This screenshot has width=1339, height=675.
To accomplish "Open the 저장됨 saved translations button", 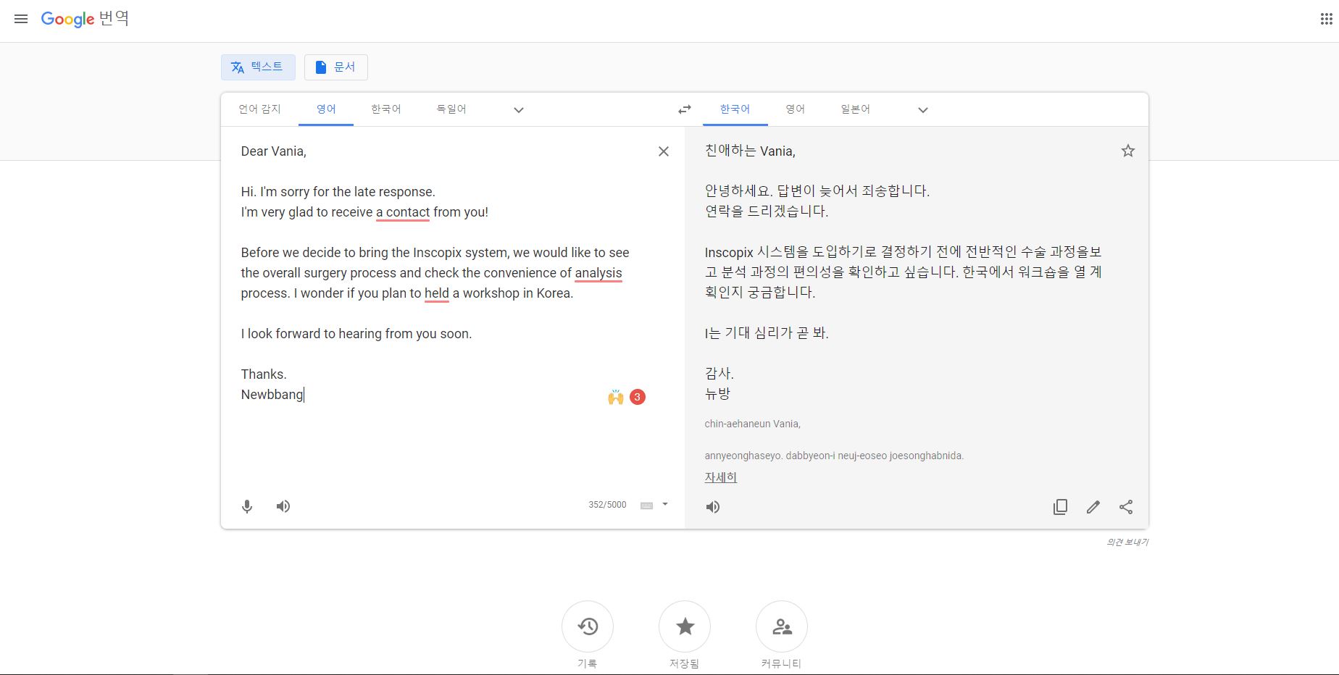I will (x=685, y=626).
